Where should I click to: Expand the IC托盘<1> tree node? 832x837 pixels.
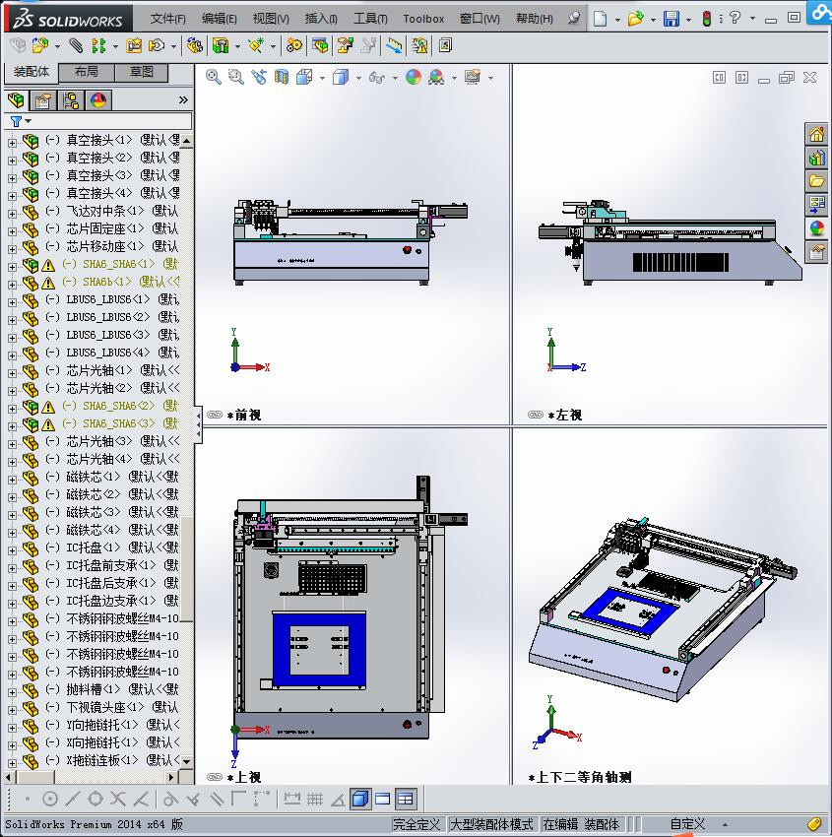coord(12,550)
